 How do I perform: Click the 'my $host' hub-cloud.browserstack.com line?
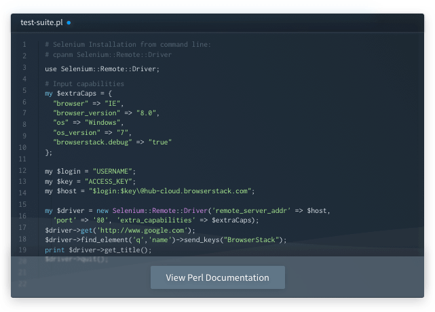(150, 191)
